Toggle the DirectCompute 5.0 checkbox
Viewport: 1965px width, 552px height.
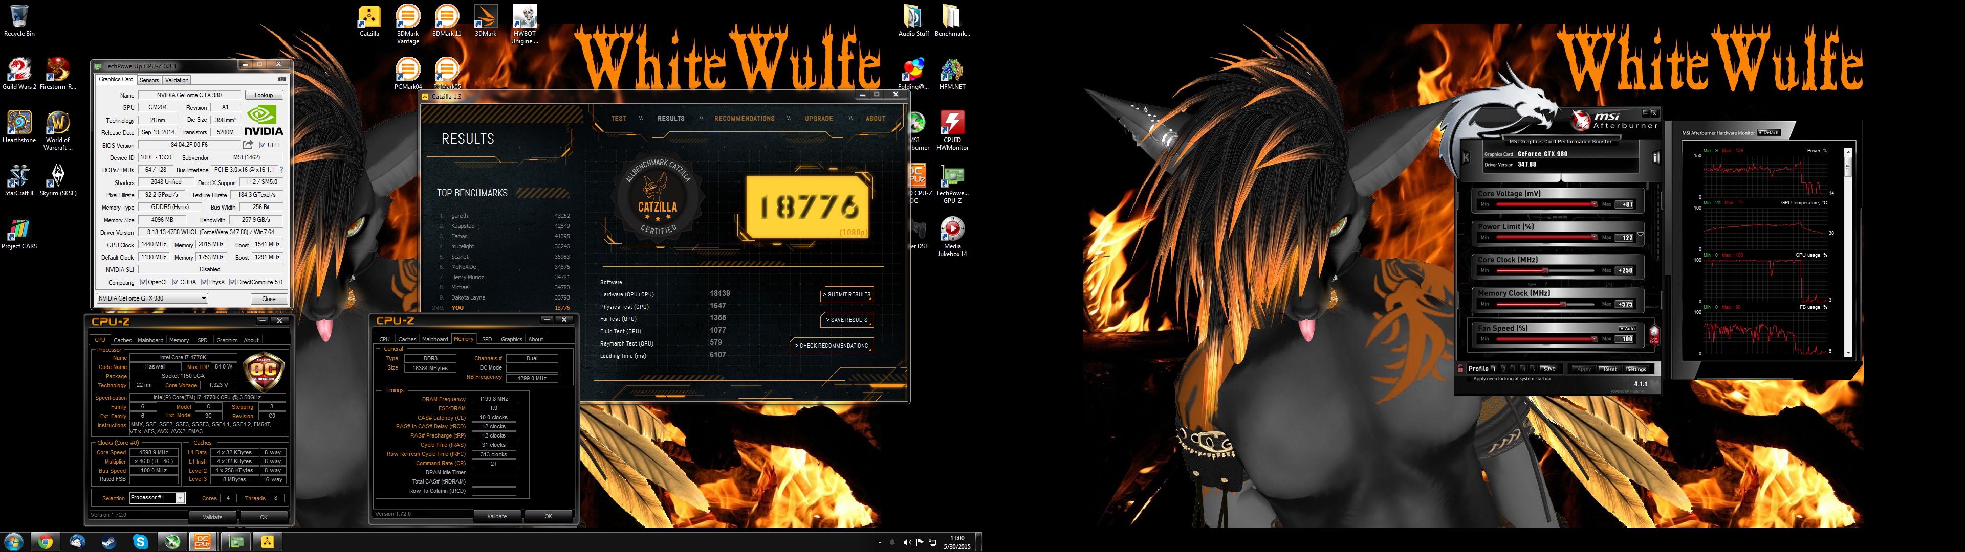233,282
